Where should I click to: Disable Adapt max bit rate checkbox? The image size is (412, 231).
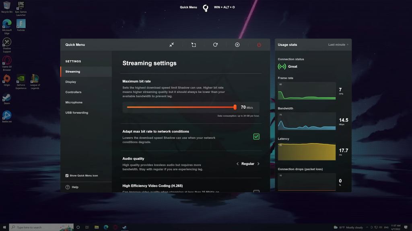tap(256, 136)
